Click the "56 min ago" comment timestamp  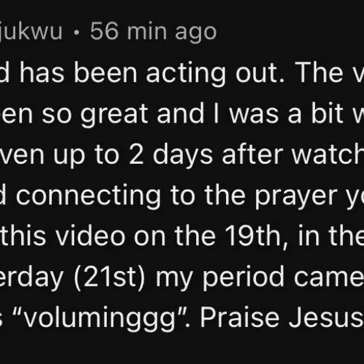pos(153,32)
